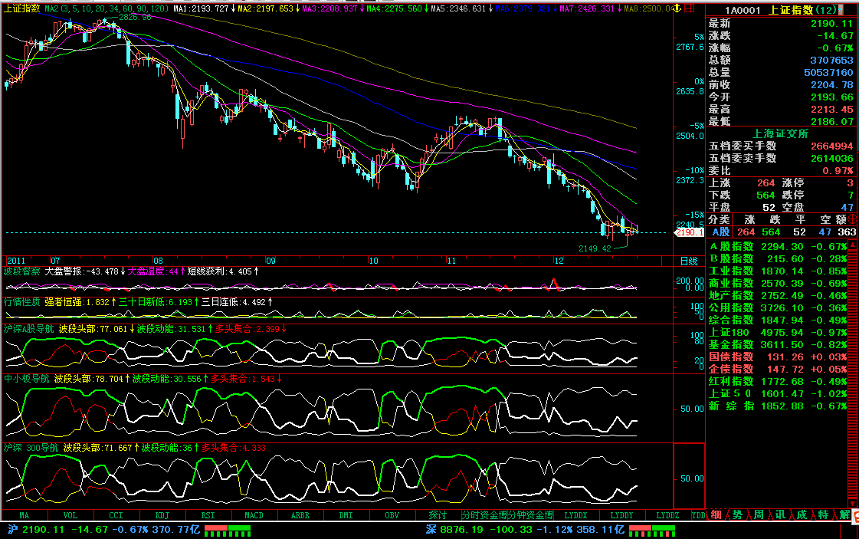Click the 1A0001 上证指数 quote header
This screenshot has width=859, height=539.
click(x=781, y=10)
